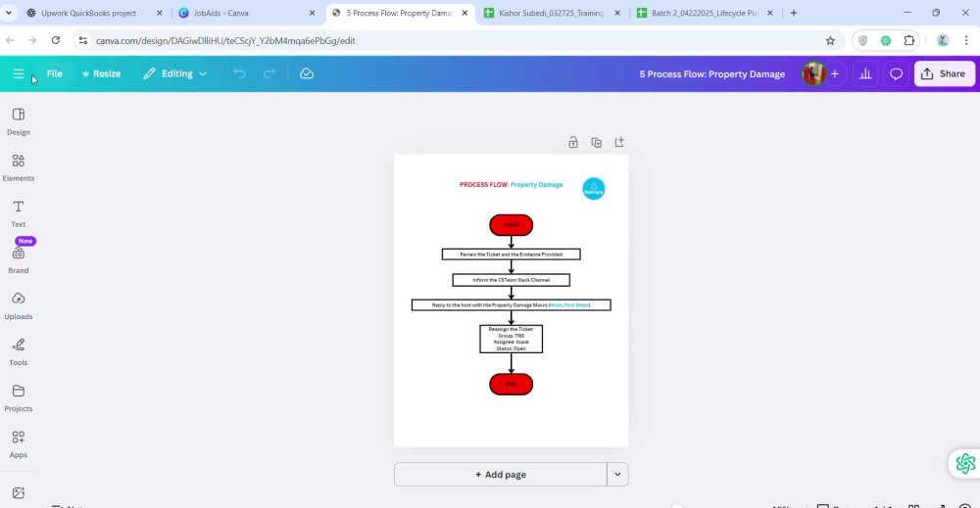This screenshot has width=980, height=508.
Task: Select 'Review the Ticket and the Evidence Provided' box
Action: (512, 254)
